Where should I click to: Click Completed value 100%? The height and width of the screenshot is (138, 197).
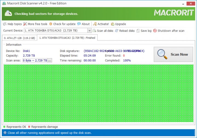127,60
